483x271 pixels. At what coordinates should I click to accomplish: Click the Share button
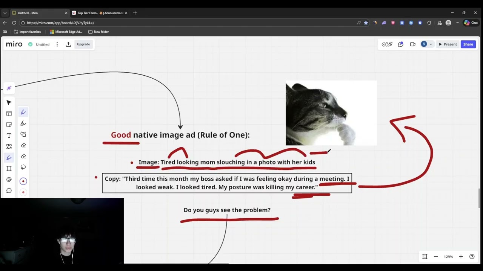pyautogui.click(x=468, y=44)
